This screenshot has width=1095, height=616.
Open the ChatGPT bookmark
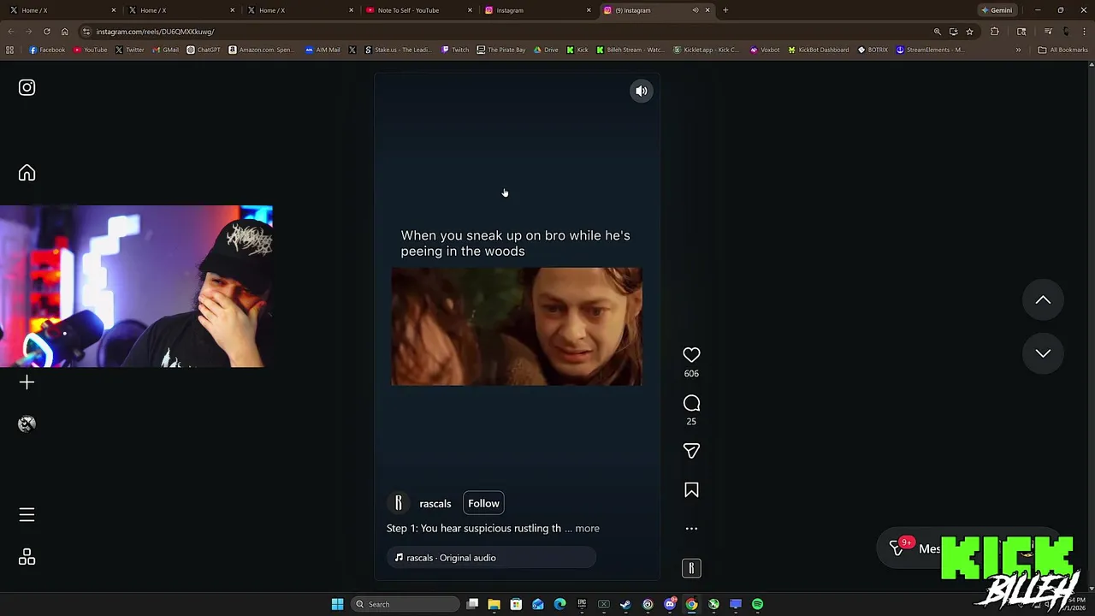pos(204,50)
